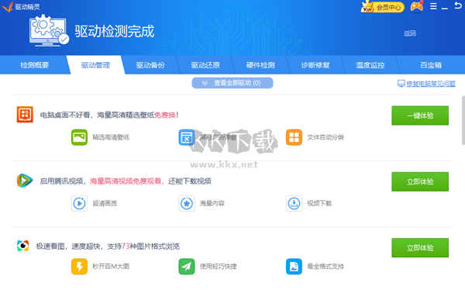Click the 返回 back link
Screen dimensions: 465x293
click(x=410, y=33)
